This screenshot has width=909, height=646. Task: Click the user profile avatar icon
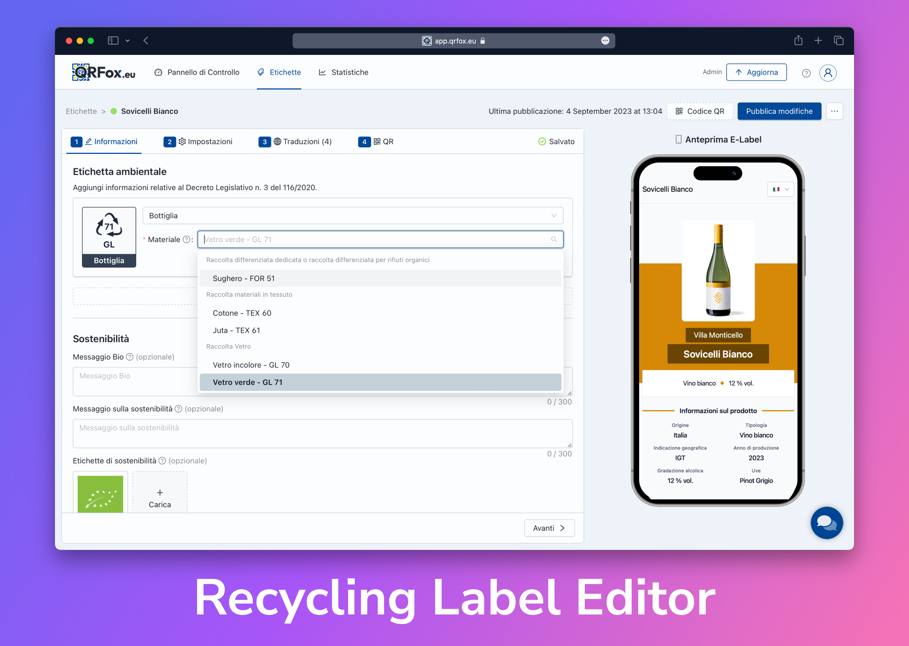(828, 73)
